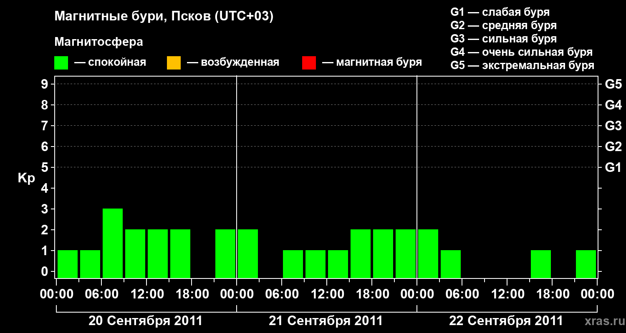Click the 'Kp' axis label
The width and height of the screenshot is (626, 333).
point(27,178)
